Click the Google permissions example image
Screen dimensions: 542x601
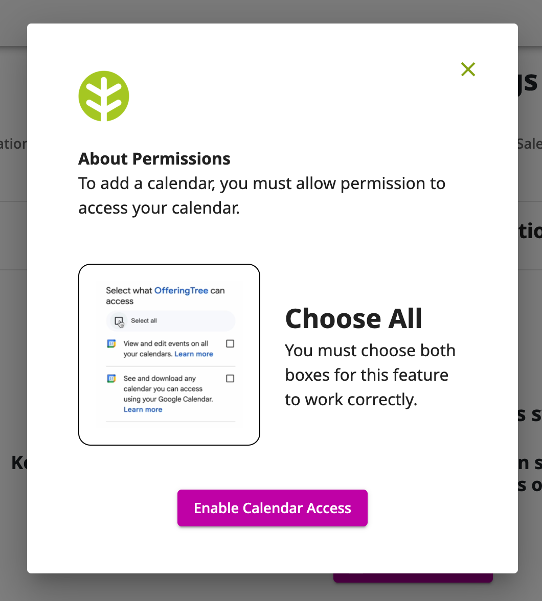tap(169, 355)
